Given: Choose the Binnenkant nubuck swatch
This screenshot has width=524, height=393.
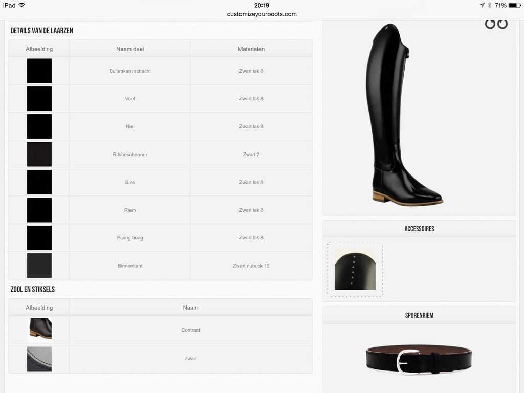Looking at the screenshot, I should pos(39,266).
